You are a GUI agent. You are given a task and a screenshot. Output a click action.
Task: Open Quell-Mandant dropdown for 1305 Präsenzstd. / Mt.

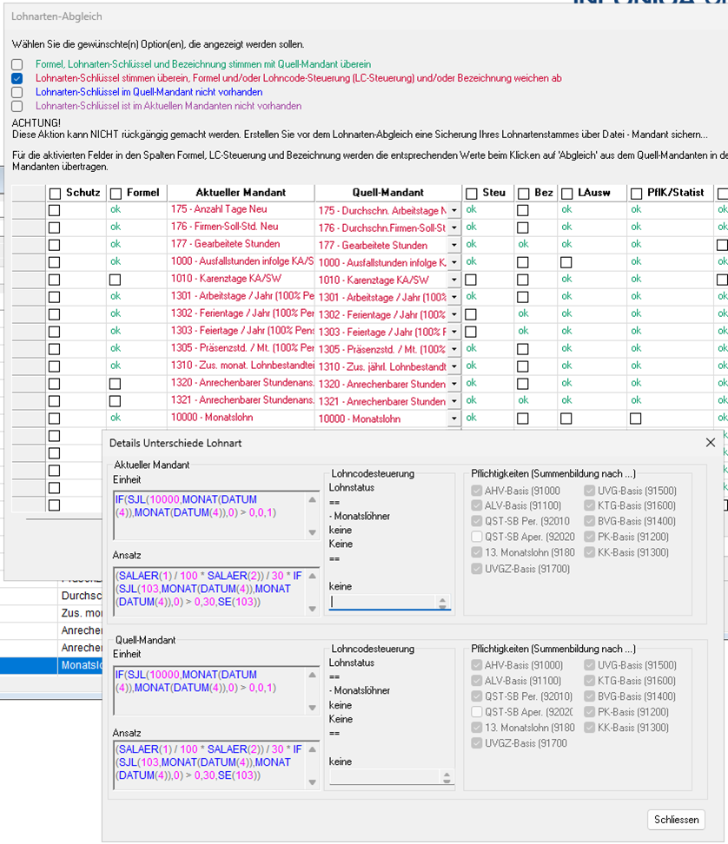click(x=454, y=349)
